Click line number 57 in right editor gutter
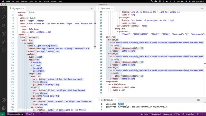206x116 pixels. (101, 79)
